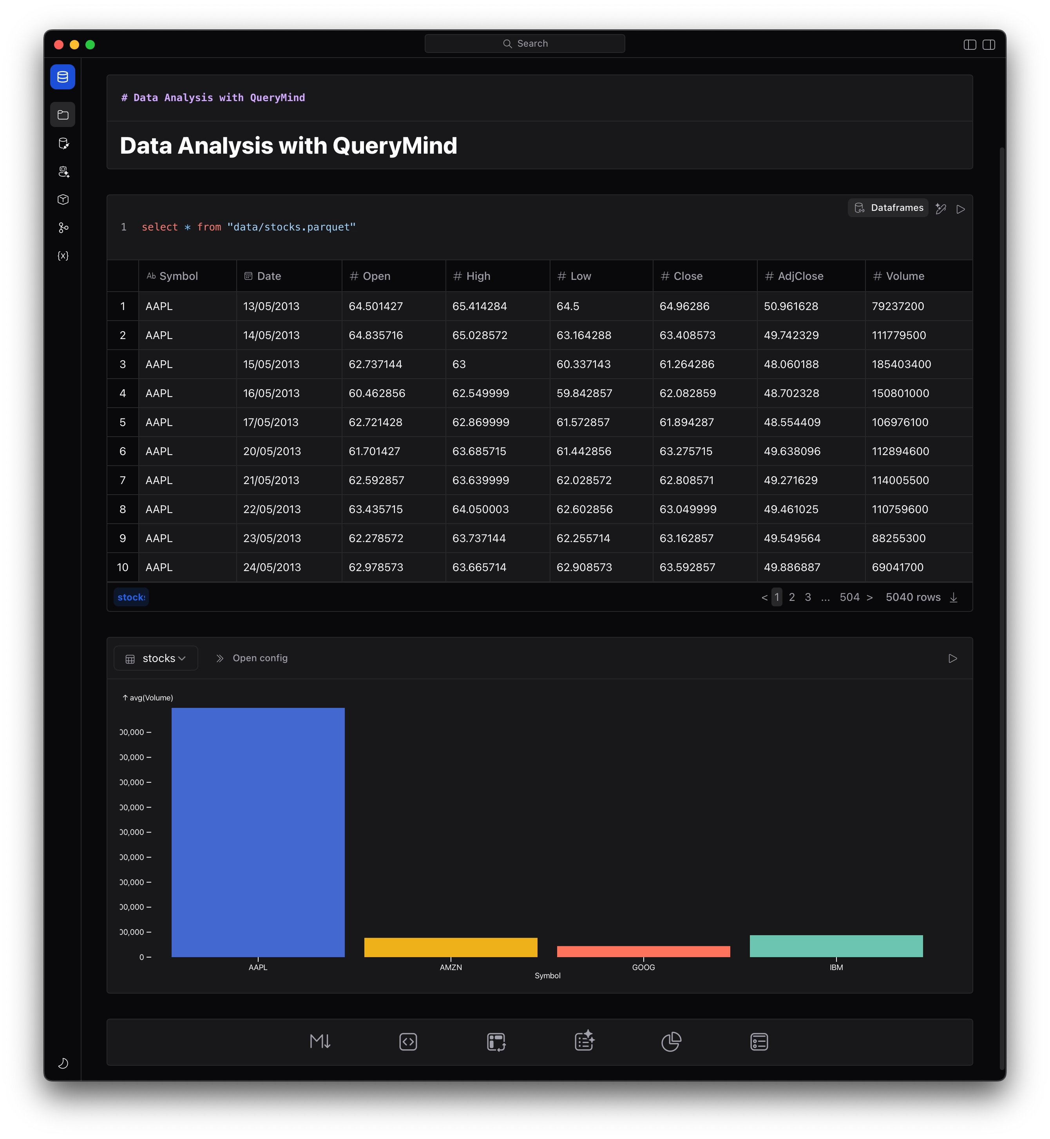The width and height of the screenshot is (1050, 1139).
Task: Click the vertical scrollbar on the right
Action: (1002, 608)
